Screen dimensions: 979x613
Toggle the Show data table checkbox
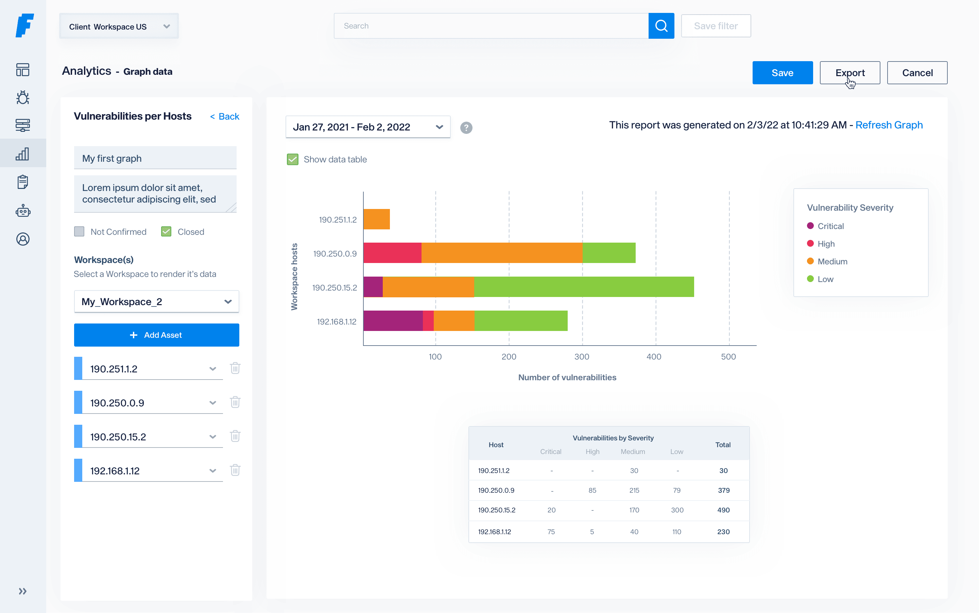click(292, 159)
